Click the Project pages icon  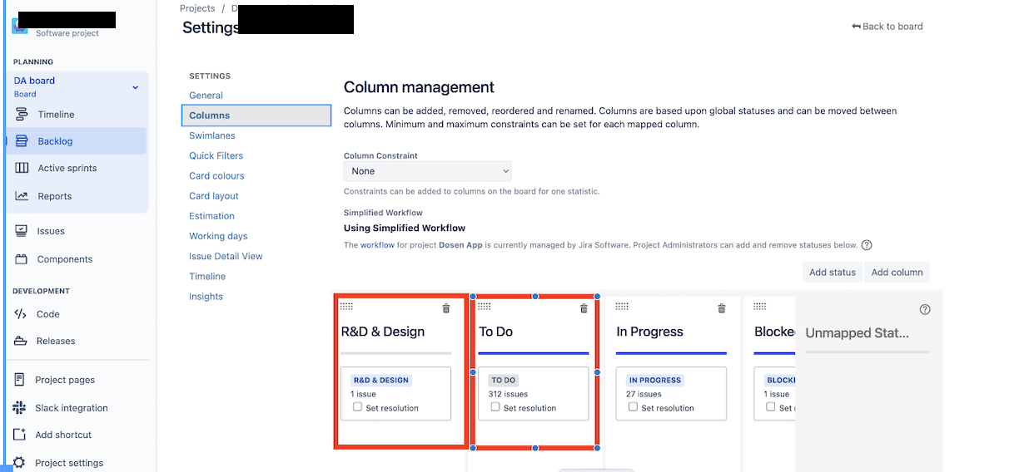click(19, 380)
